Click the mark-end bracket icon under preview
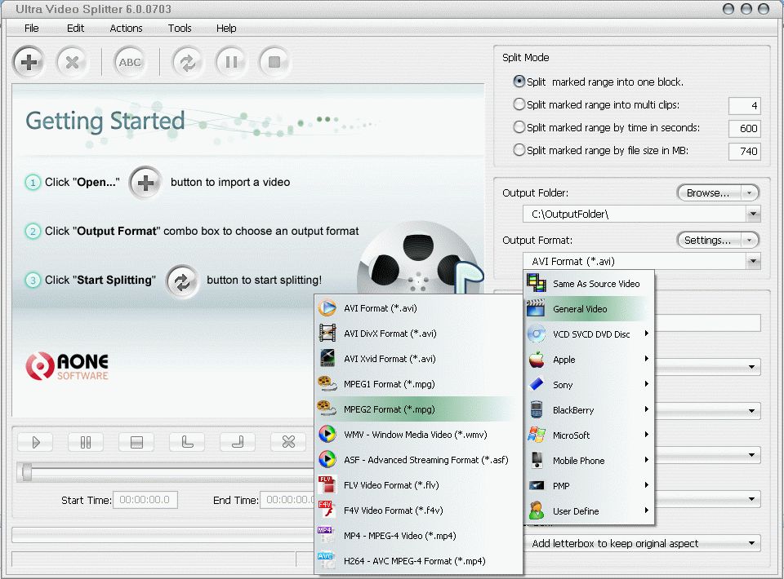 click(238, 442)
